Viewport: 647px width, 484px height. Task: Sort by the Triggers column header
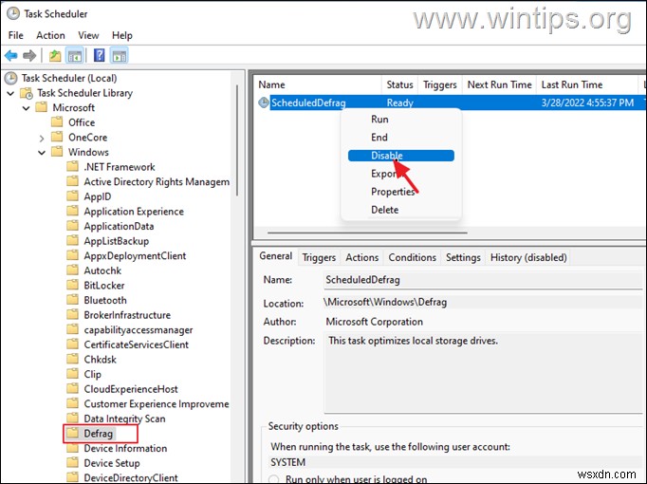(x=440, y=84)
